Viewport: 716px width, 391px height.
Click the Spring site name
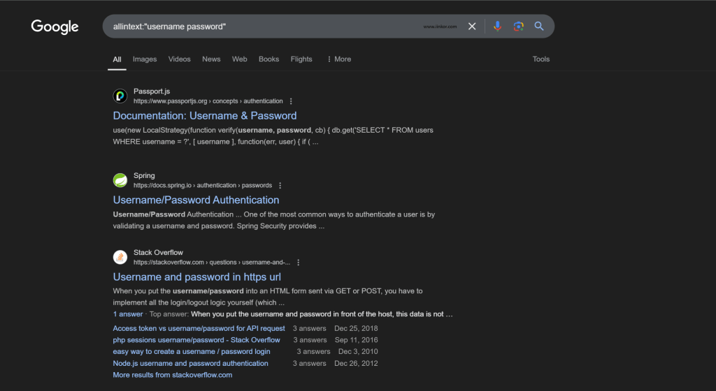(144, 176)
